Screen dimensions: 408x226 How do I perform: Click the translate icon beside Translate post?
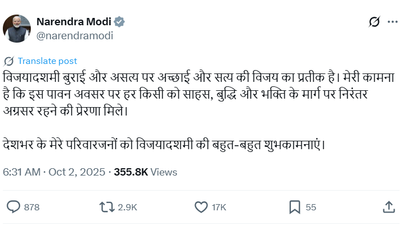(x=9, y=61)
